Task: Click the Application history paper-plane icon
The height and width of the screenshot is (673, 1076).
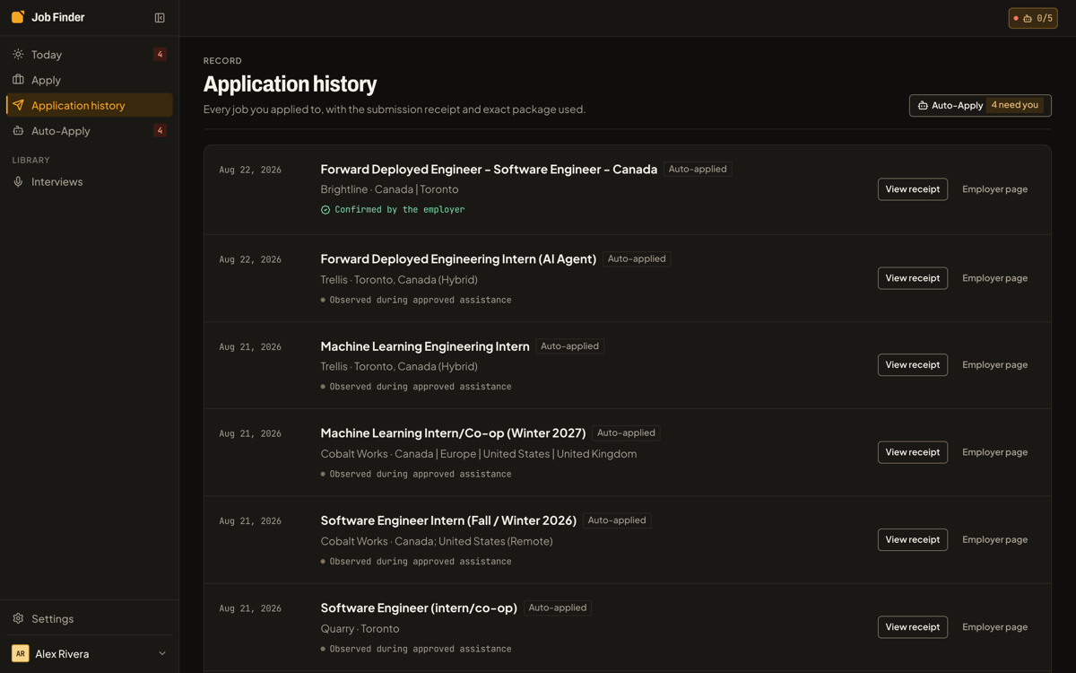Action: click(x=18, y=105)
